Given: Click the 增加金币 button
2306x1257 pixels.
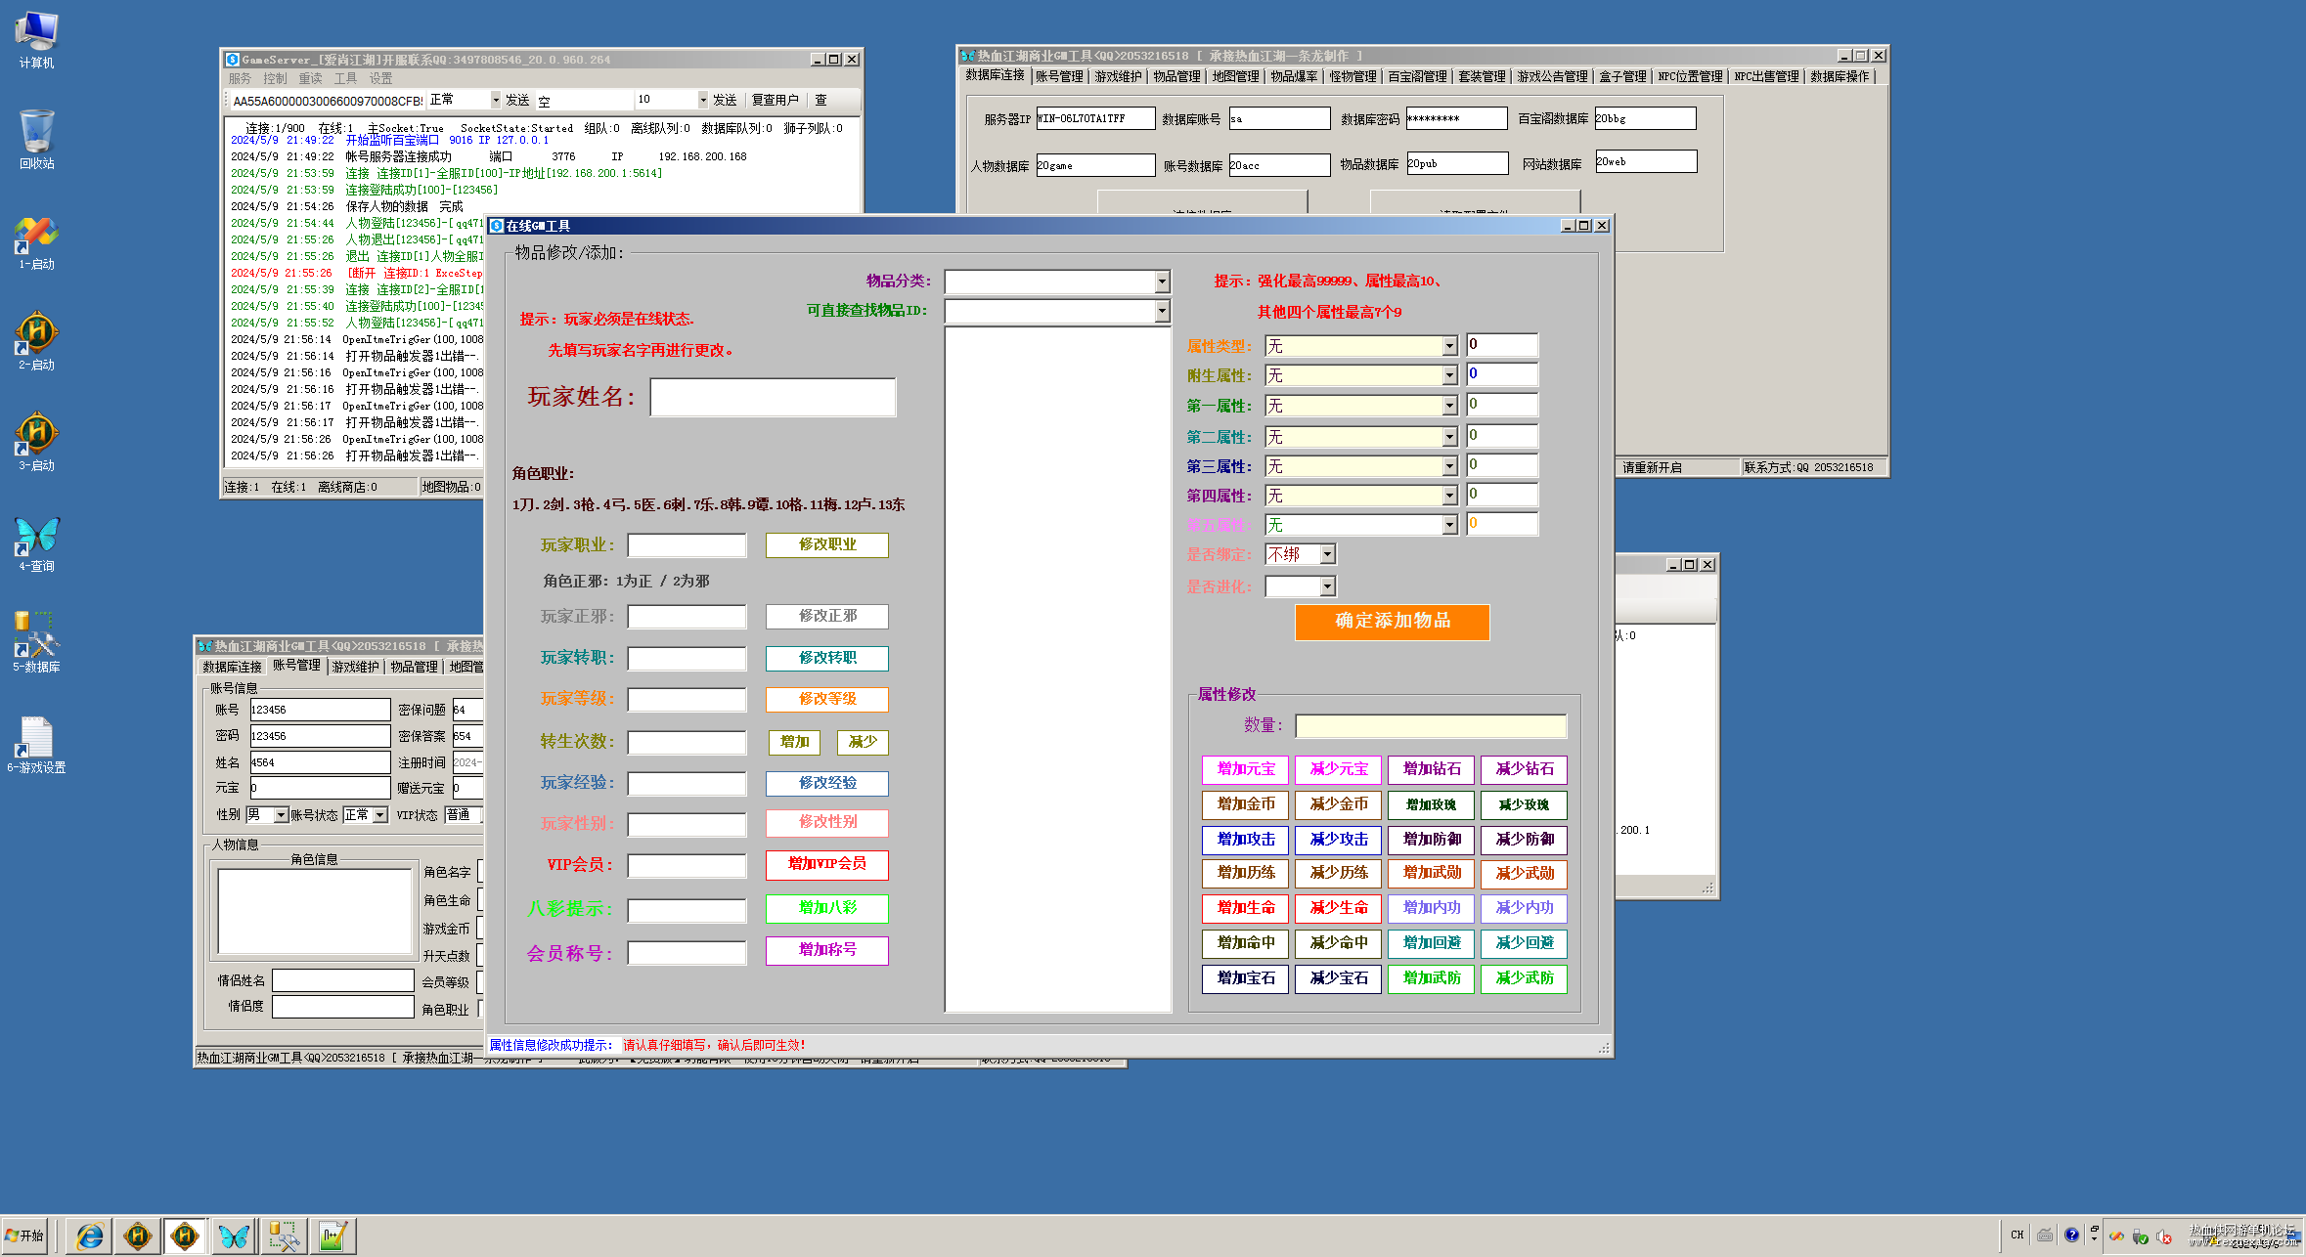Looking at the screenshot, I should coord(1245,805).
